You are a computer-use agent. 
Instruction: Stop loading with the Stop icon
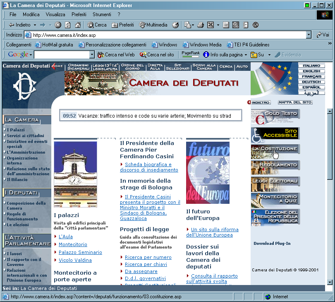[57, 25]
